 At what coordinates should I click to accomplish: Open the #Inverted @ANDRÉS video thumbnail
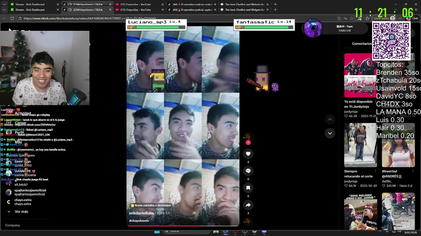[x=398, y=145]
